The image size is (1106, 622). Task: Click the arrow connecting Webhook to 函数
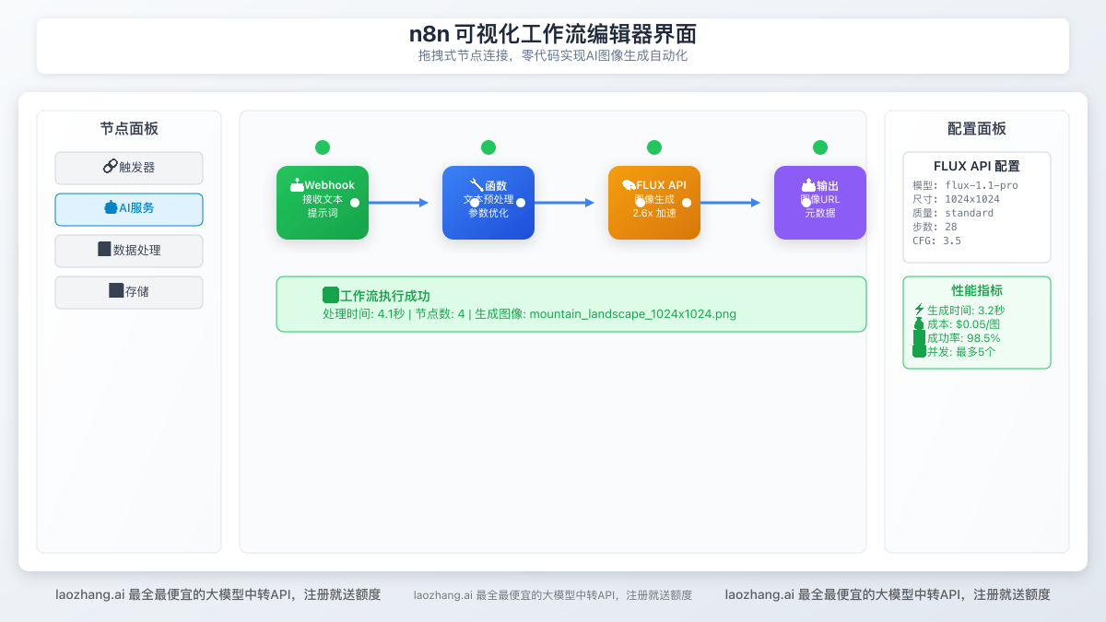point(398,203)
